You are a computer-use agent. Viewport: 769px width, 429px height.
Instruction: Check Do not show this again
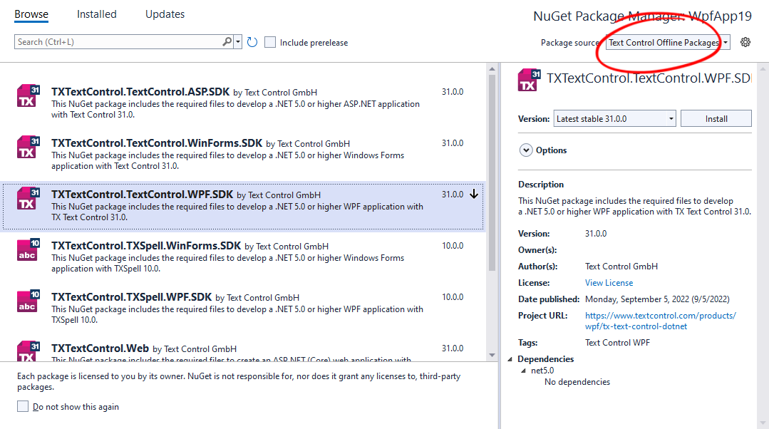tap(23, 406)
